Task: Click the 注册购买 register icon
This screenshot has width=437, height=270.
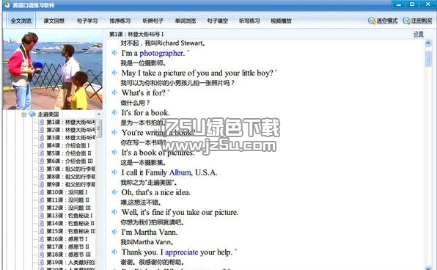Action: (406, 21)
